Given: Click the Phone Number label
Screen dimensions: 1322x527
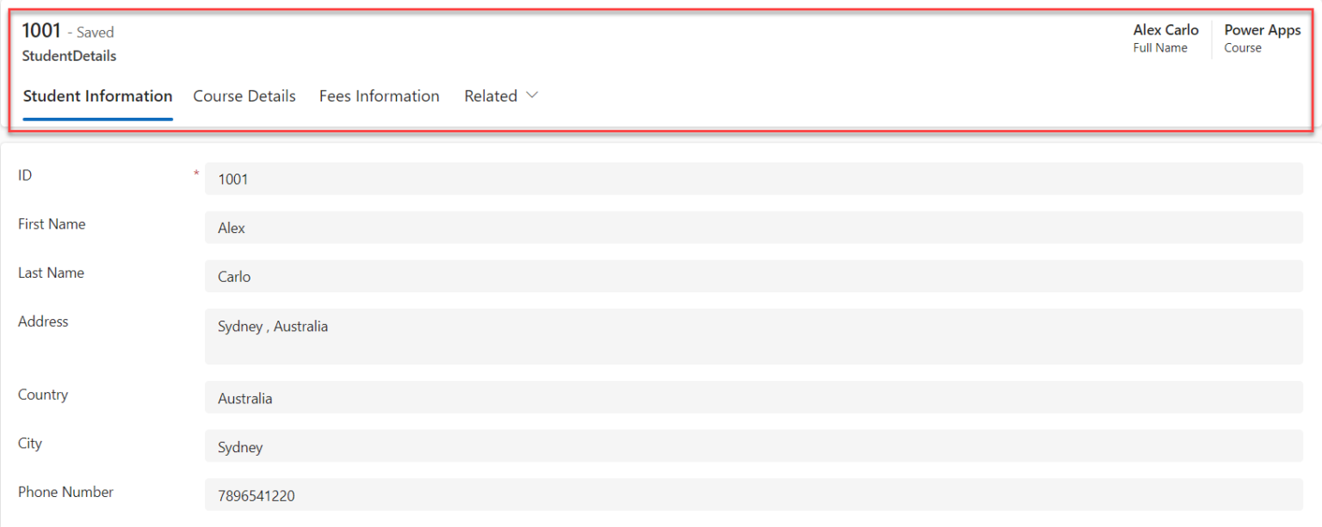Looking at the screenshot, I should pos(65,492).
